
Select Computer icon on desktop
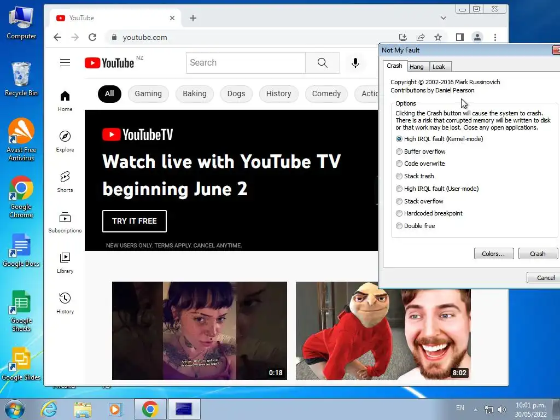point(21,22)
